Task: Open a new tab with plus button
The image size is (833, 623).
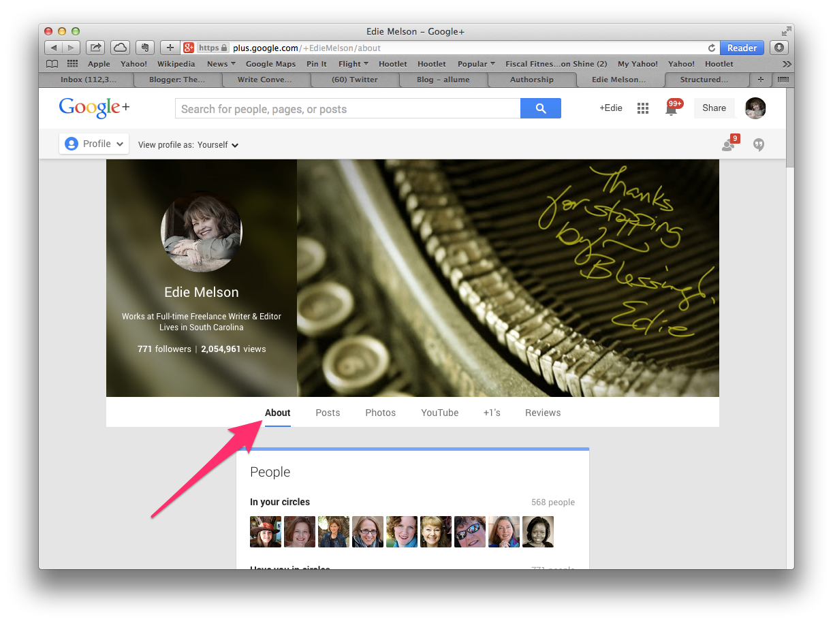Action: click(761, 80)
